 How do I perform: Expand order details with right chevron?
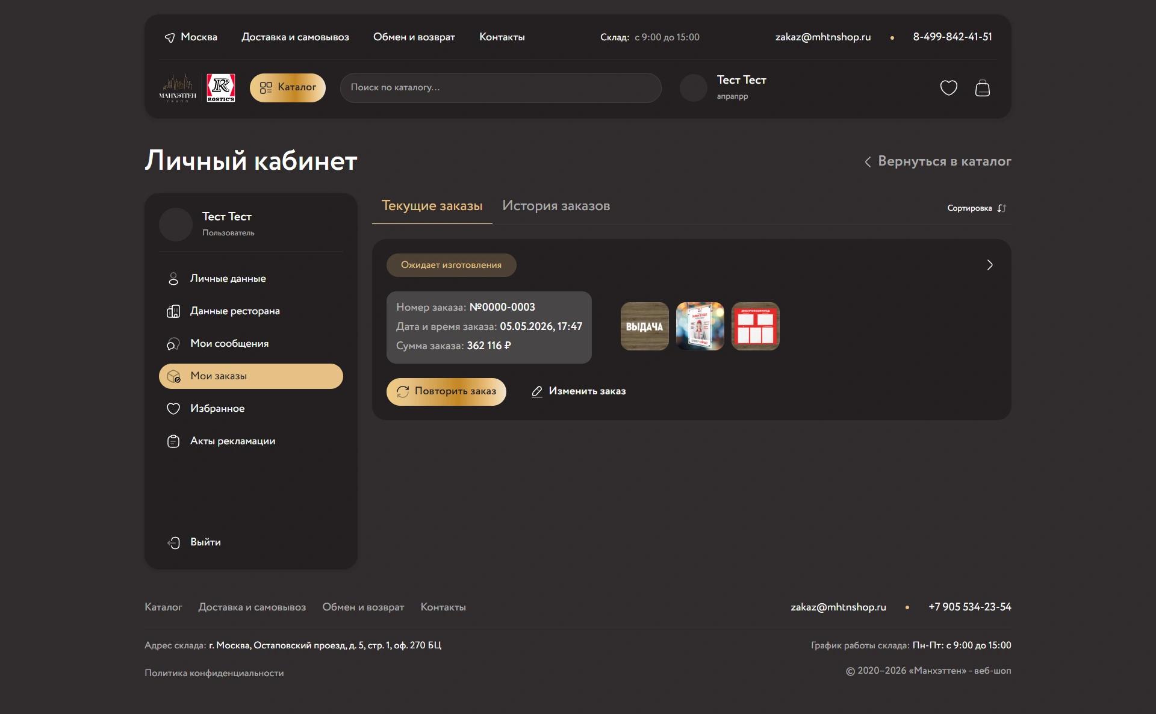pos(990,265)
